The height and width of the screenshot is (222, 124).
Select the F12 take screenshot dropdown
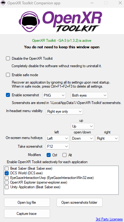point(57,146)
